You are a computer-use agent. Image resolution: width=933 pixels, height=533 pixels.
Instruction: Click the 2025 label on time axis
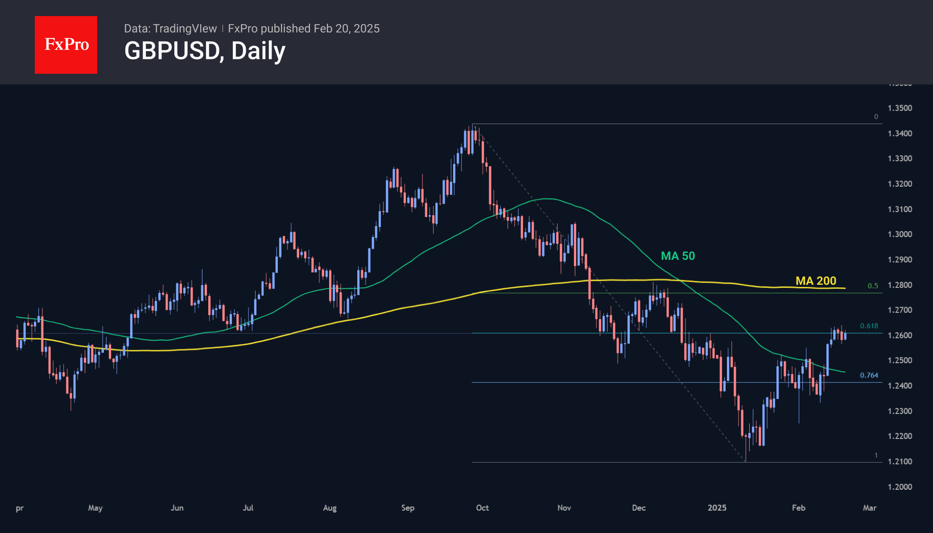717,508
